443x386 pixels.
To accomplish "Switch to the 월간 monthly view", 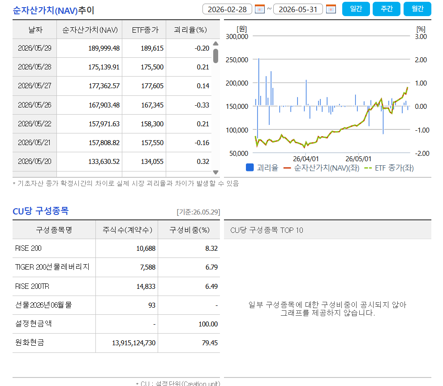I will click(x=417, y=9).
